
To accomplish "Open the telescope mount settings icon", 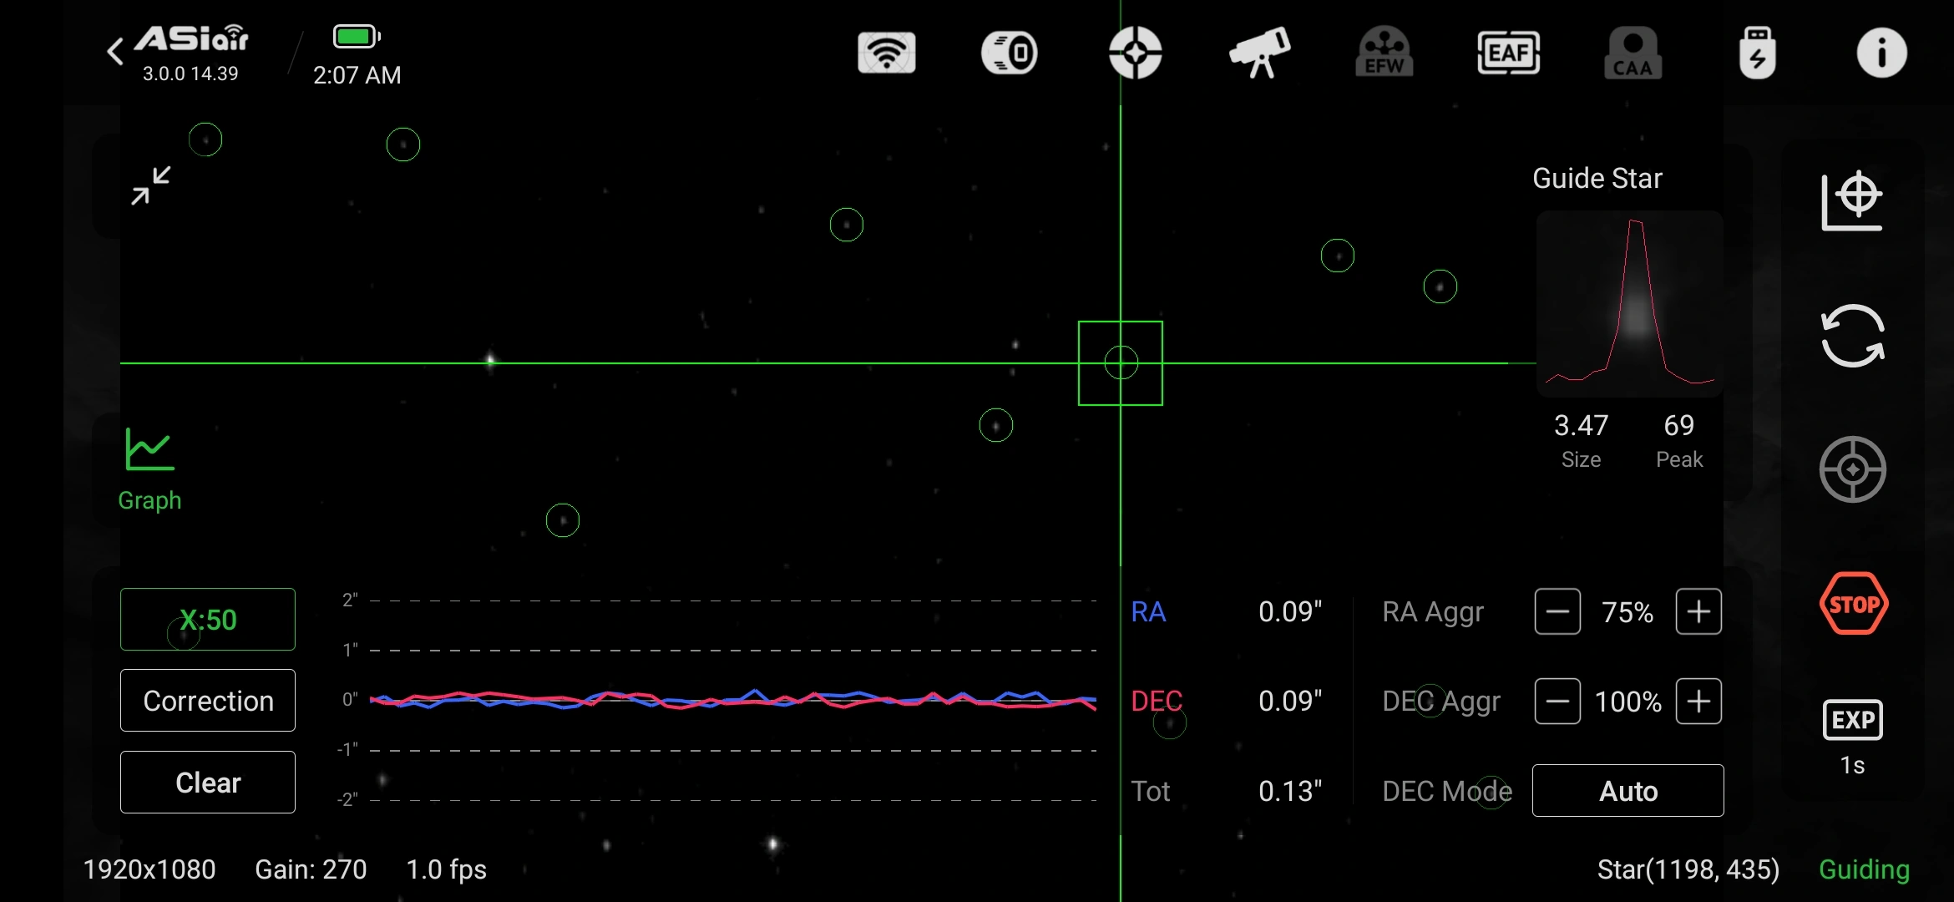I will pyautogui.click(x=1259, y=53).
